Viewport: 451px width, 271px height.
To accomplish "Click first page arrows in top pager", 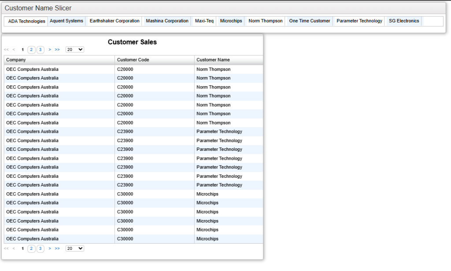I will (6, 50).
